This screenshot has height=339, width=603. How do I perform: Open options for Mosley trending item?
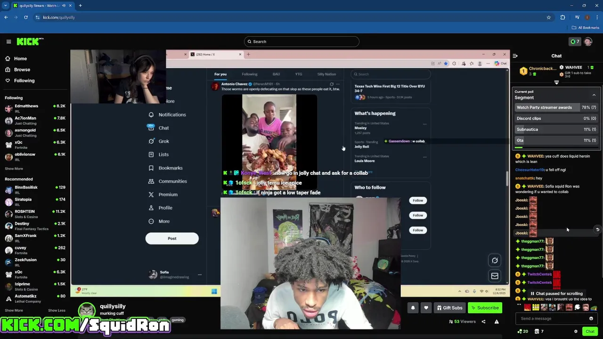tap(424, 124)
